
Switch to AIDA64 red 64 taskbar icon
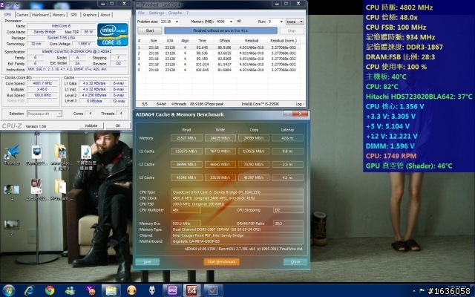click(191, 290)
